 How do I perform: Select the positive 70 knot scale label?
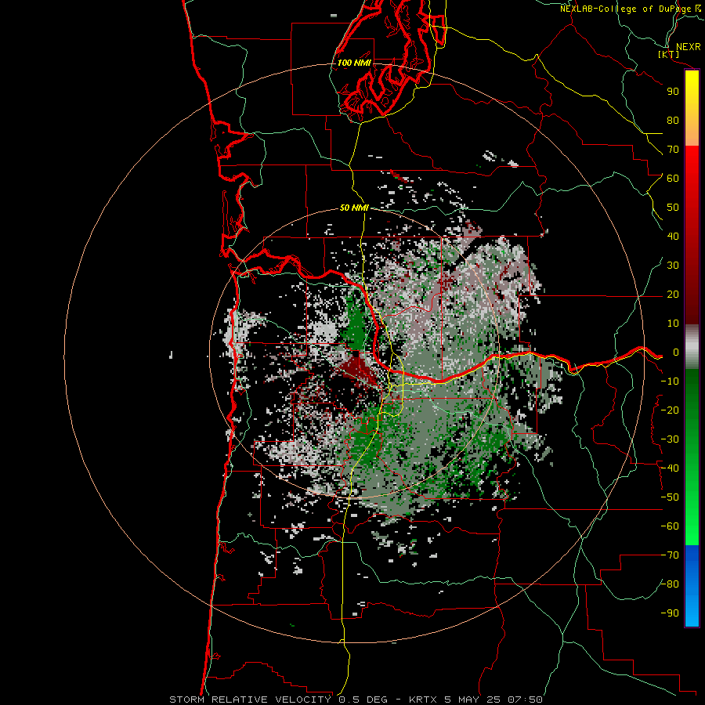coord(673,150)
